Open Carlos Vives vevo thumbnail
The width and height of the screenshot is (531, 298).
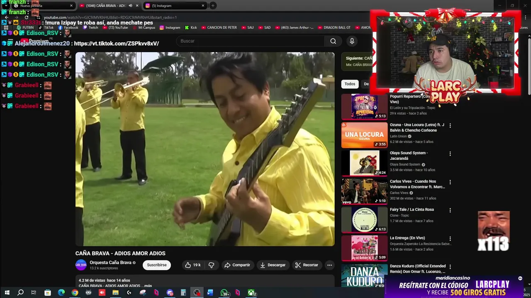pyautogui.click(x=364, y=192)
